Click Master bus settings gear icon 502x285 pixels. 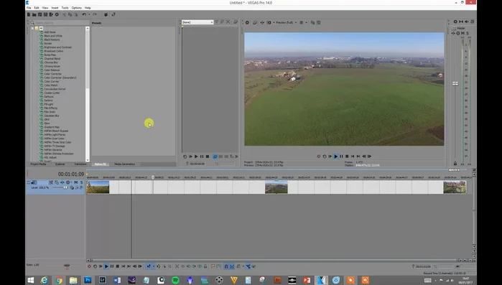[457, 33]
